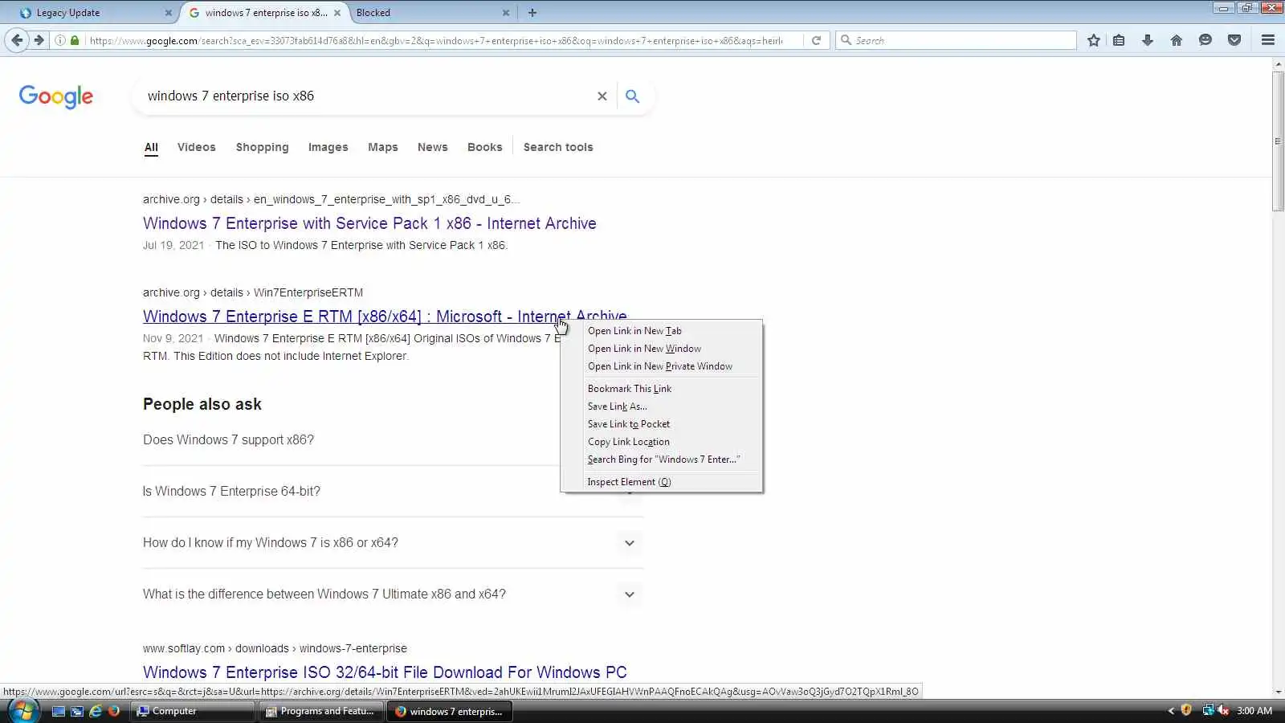Click the browser Forward arrow button
The width and height of the screenshot is (1285, 723).
point(39,40)
